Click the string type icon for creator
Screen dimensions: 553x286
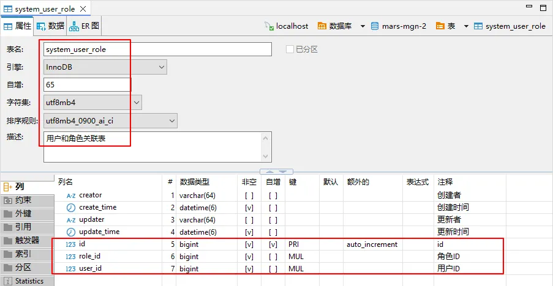coord(71,196)
